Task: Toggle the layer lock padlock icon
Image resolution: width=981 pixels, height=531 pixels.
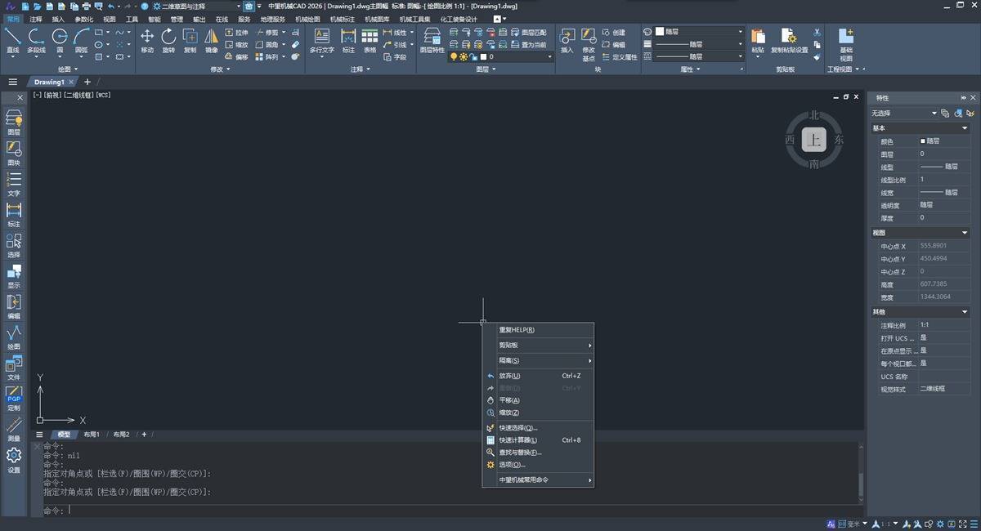Action: tap(473, 57)
